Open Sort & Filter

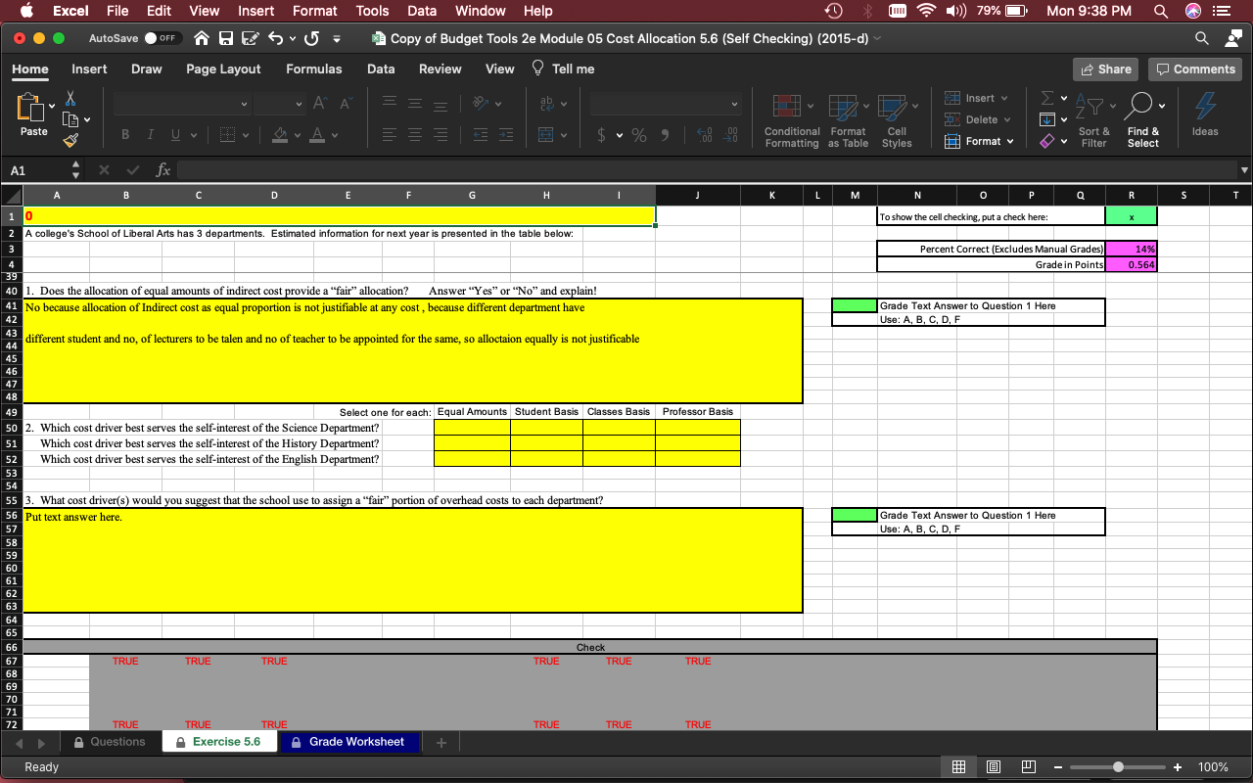[x=1093, y=120]
